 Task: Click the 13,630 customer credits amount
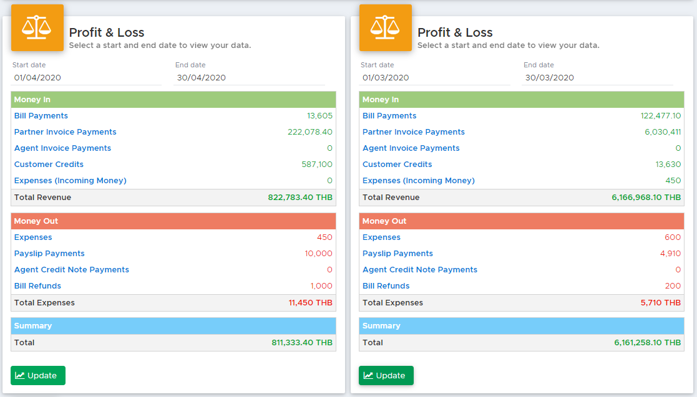tap(668, 165)
